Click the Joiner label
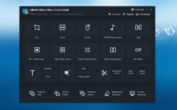The width and height of the screenshot is (177, 110). pos(62,37)
